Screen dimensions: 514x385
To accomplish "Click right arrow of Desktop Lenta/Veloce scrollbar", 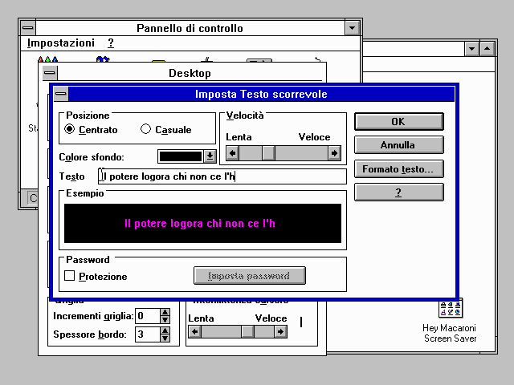I will coord(280,332).
